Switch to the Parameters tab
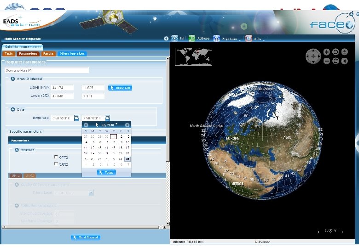The image size is (359, 248). click(x=28, y=53)
